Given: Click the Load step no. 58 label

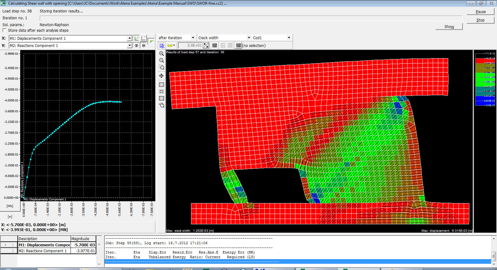Looking at the screenshot, I should [x=17, y=11].
